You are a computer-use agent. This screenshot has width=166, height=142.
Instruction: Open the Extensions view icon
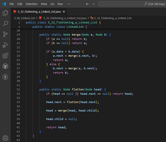coord(5,55)
